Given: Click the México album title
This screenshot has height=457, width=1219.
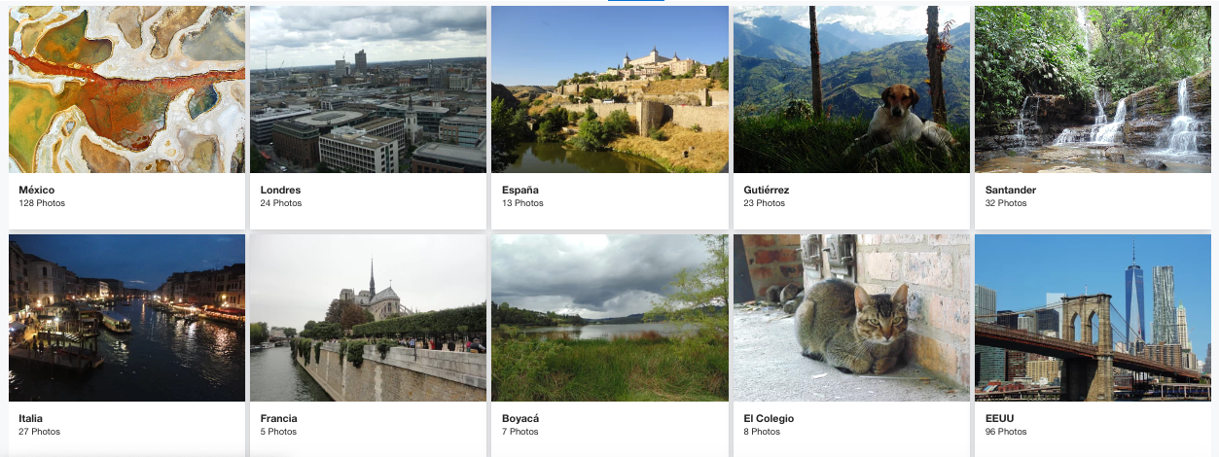Looking at the screenshot, I should [x=37, y=190].
